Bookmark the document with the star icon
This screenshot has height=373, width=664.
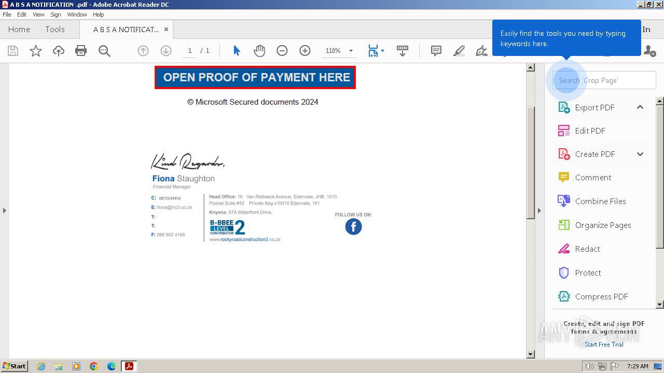36,51
